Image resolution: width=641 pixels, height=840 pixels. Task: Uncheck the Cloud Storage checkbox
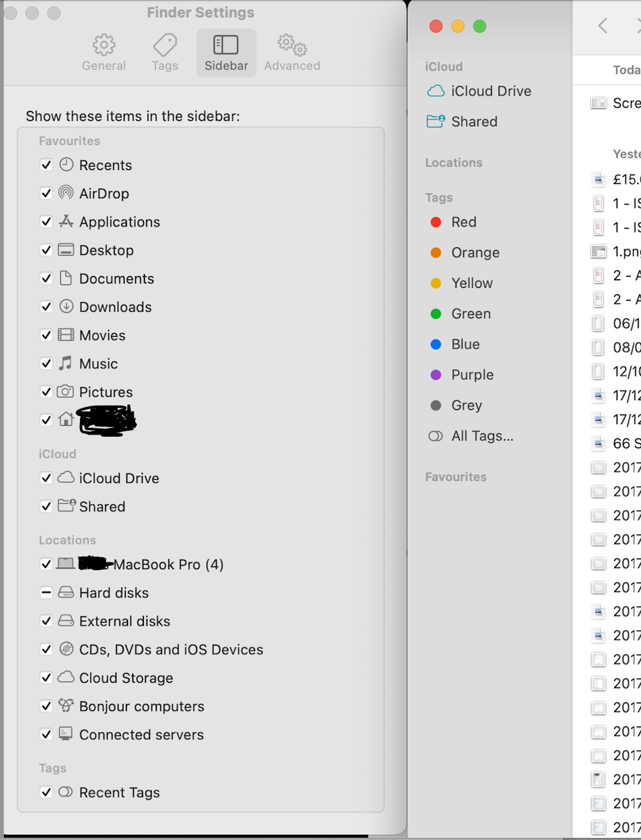pyautogui.click(x=46, y=677)
